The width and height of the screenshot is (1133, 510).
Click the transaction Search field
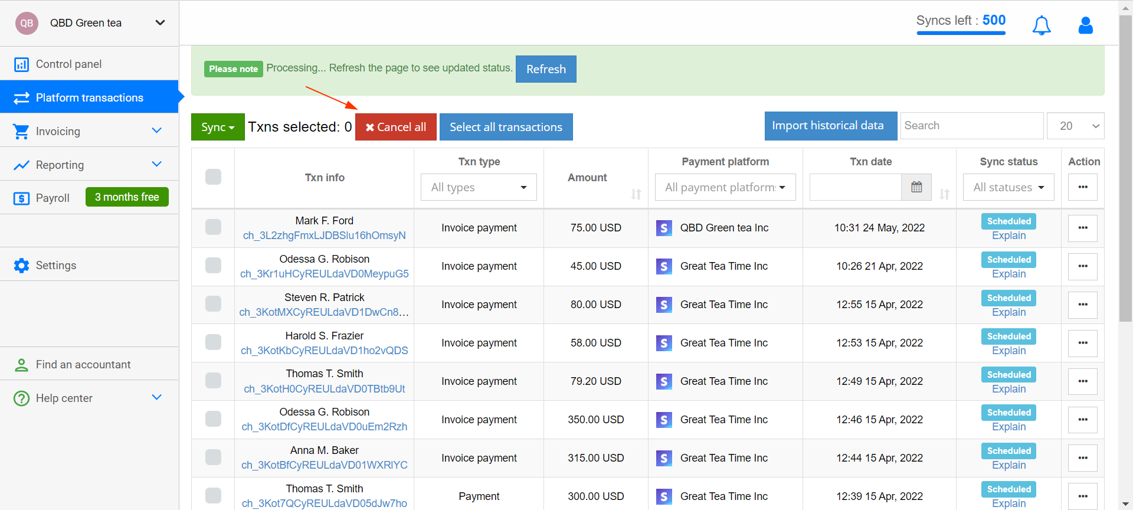(x=971, y=126)
